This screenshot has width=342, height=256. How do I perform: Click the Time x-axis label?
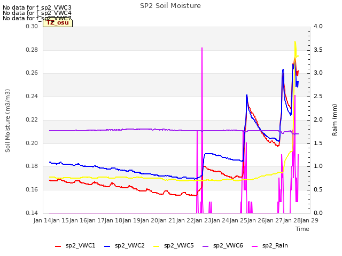pos(302,229)
